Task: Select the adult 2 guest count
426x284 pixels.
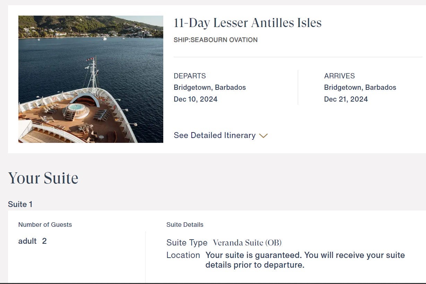Action: [x=32, y=241]
